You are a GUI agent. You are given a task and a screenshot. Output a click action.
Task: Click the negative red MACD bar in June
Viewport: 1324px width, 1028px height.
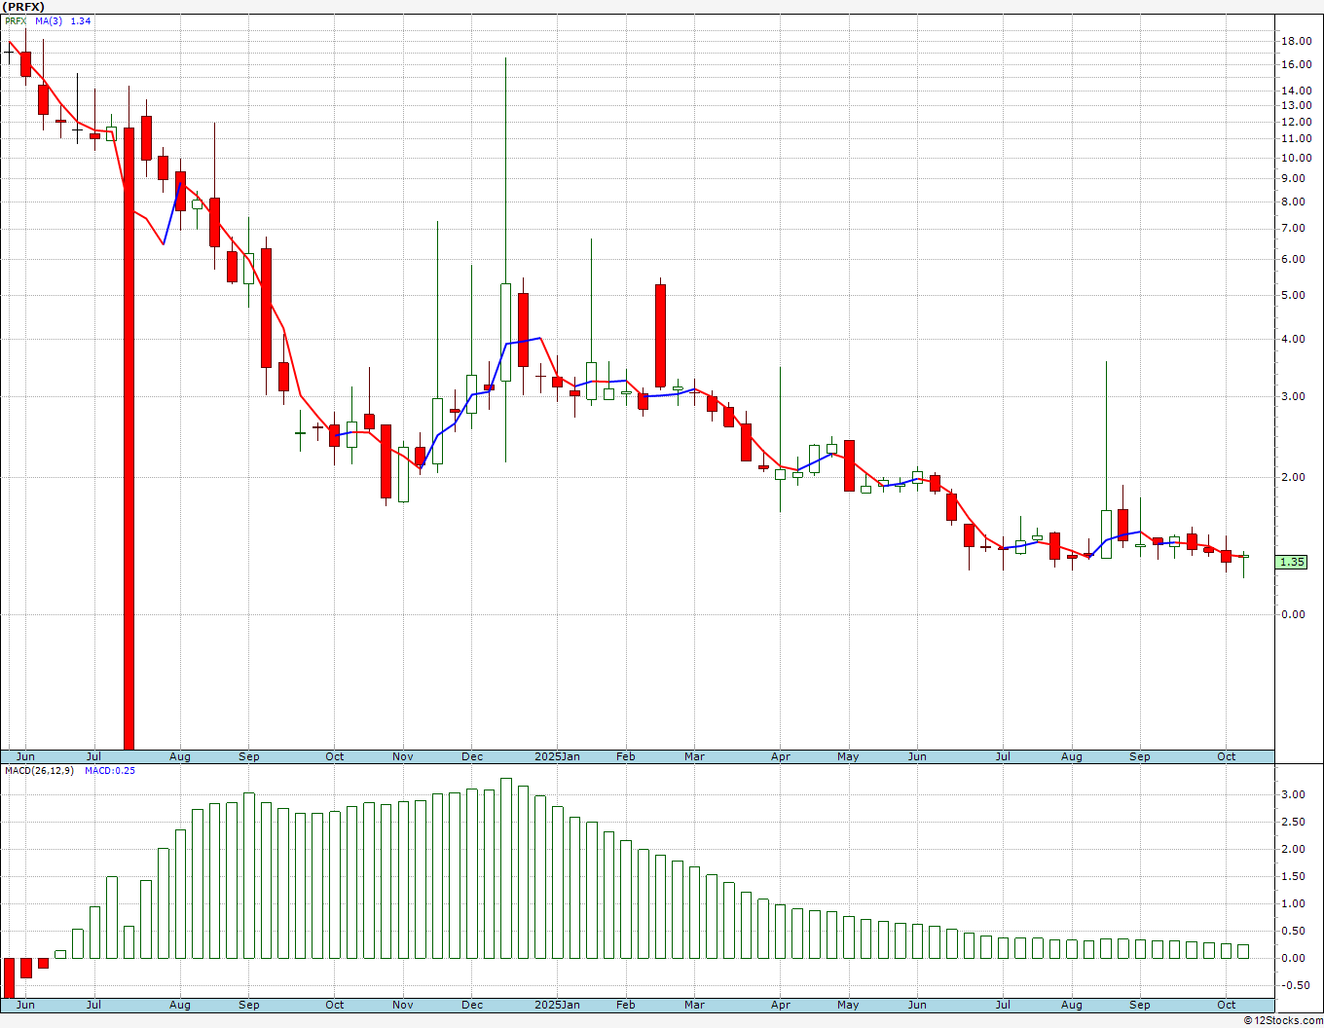pos(9,977)
